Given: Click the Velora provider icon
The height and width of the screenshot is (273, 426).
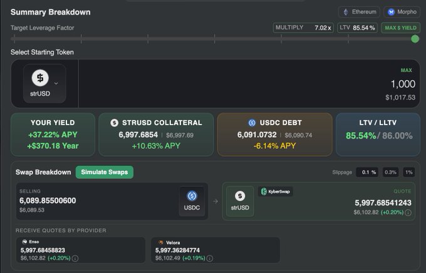Looking at the screenshot, I should pos(161,242).
